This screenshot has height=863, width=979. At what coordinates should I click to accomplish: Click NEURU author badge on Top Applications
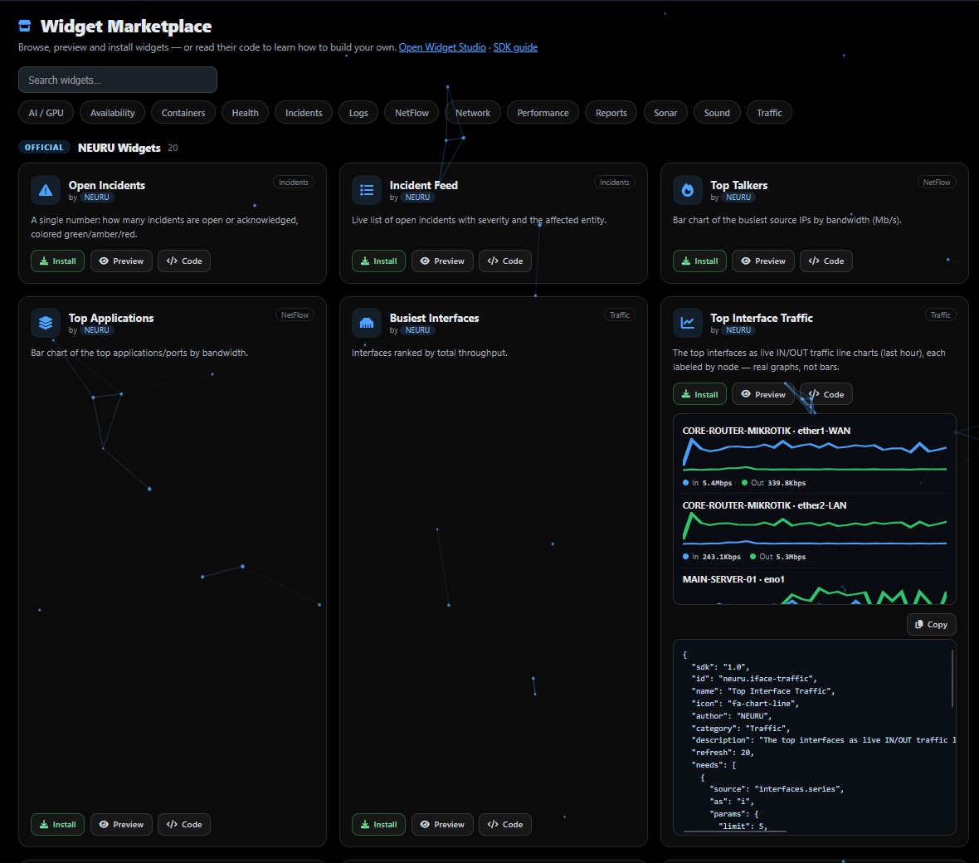97,330
